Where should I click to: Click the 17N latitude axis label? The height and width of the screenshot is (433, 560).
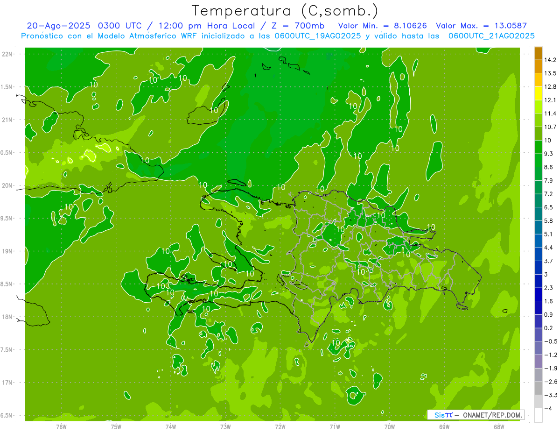[x=8, y=383]
